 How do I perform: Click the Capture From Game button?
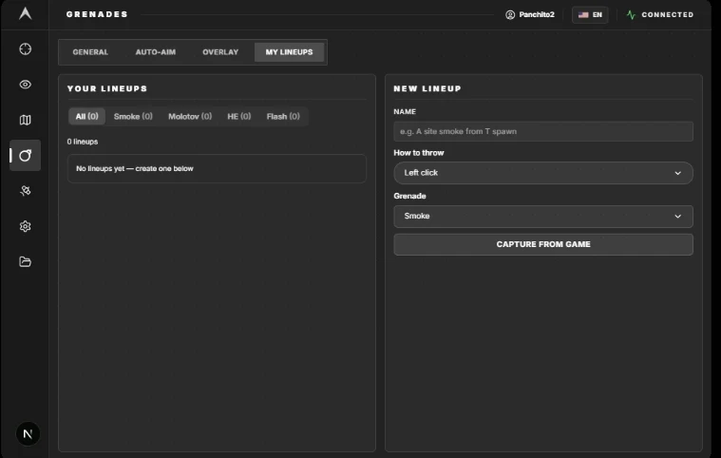coord(543,244)
